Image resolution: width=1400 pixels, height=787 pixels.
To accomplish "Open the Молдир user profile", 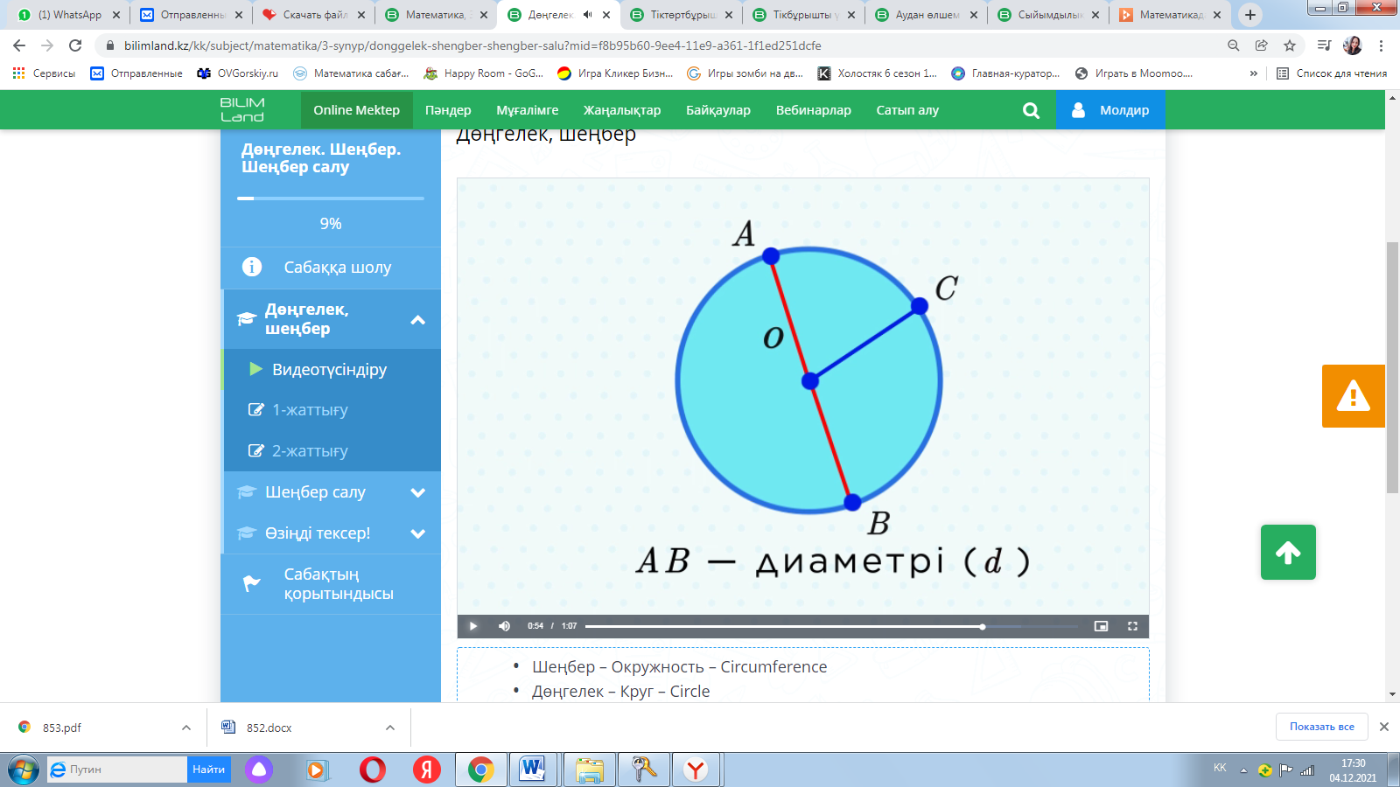I will pyautogui.click(x=1110, y=110).
